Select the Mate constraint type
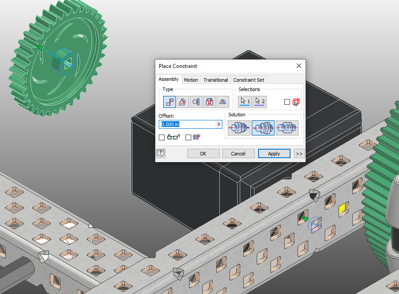 [x=169, y=102]
